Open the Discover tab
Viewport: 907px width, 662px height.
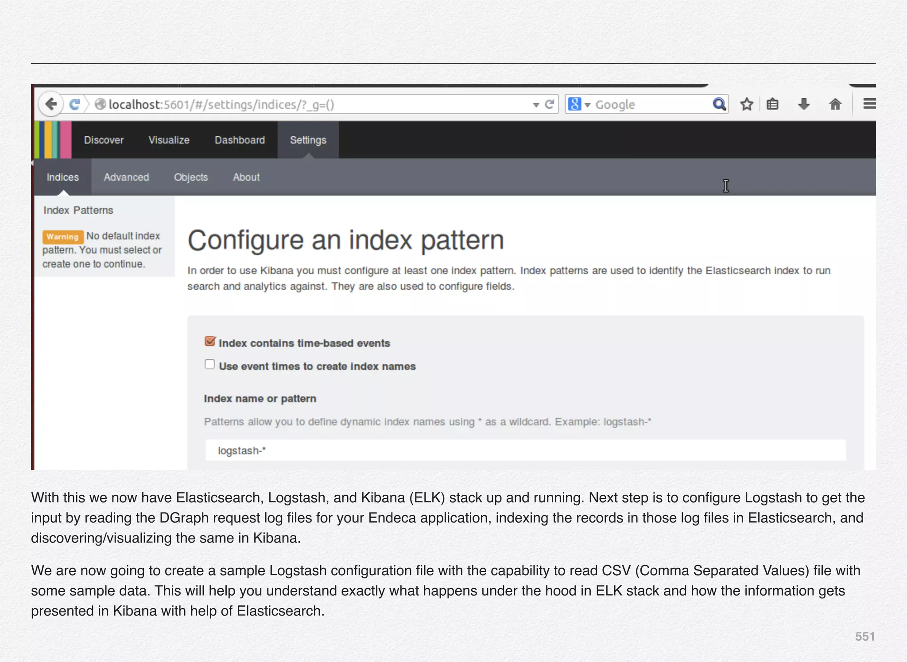pyautogui.click(x=104, y=140)
